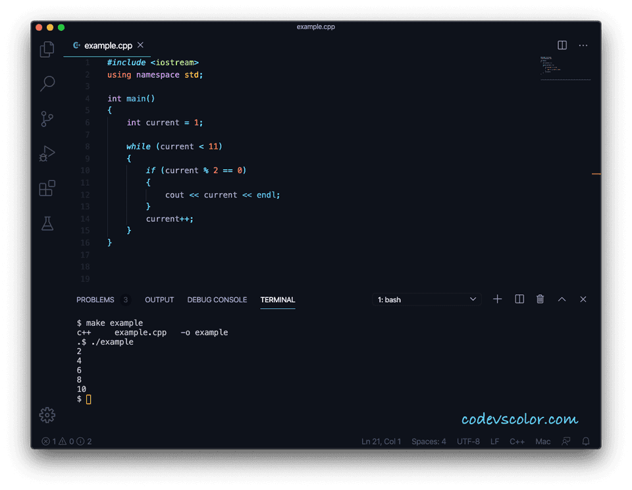
Task: Maximize the terminal panel with the chevron
Action: [562, 299]
